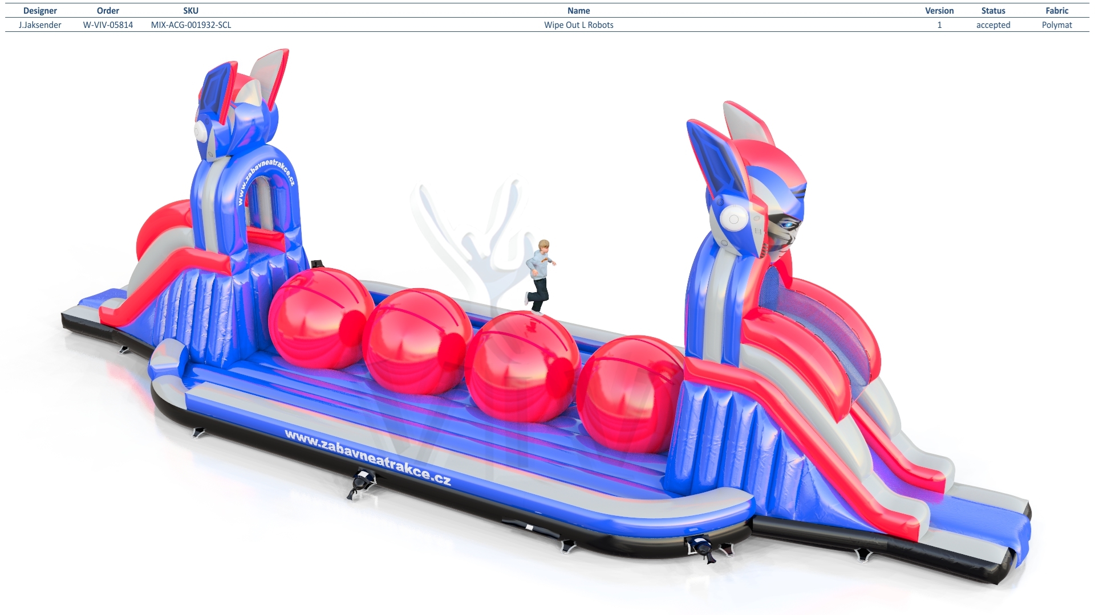Click the Status column header
This screenshot has width=1095, height=615.
coord(993,11)
